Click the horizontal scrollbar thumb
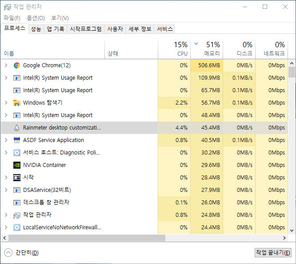 tap(87, 238)
